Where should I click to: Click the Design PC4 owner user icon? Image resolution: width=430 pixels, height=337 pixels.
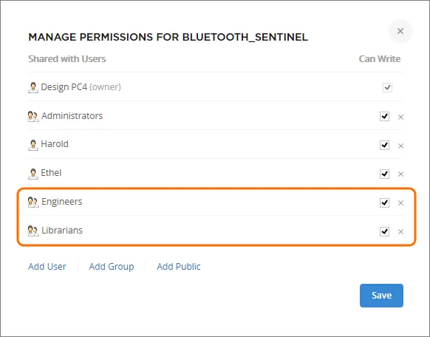(33, 88)
